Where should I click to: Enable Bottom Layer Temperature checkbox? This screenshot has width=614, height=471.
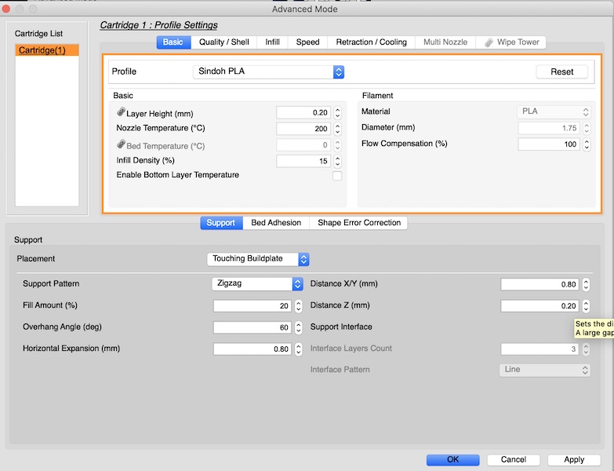coord(337,176)
